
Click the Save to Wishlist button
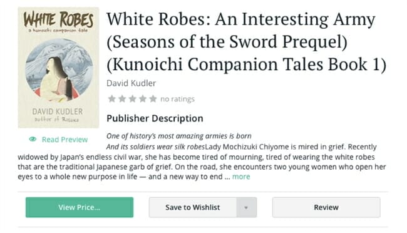(193, 207)
